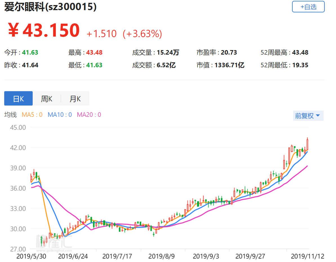Image resolution: width=336 pixels, height=262 pixels.
Task: Click the MA10 : 0 moving average label
Action: click(60, 115)
